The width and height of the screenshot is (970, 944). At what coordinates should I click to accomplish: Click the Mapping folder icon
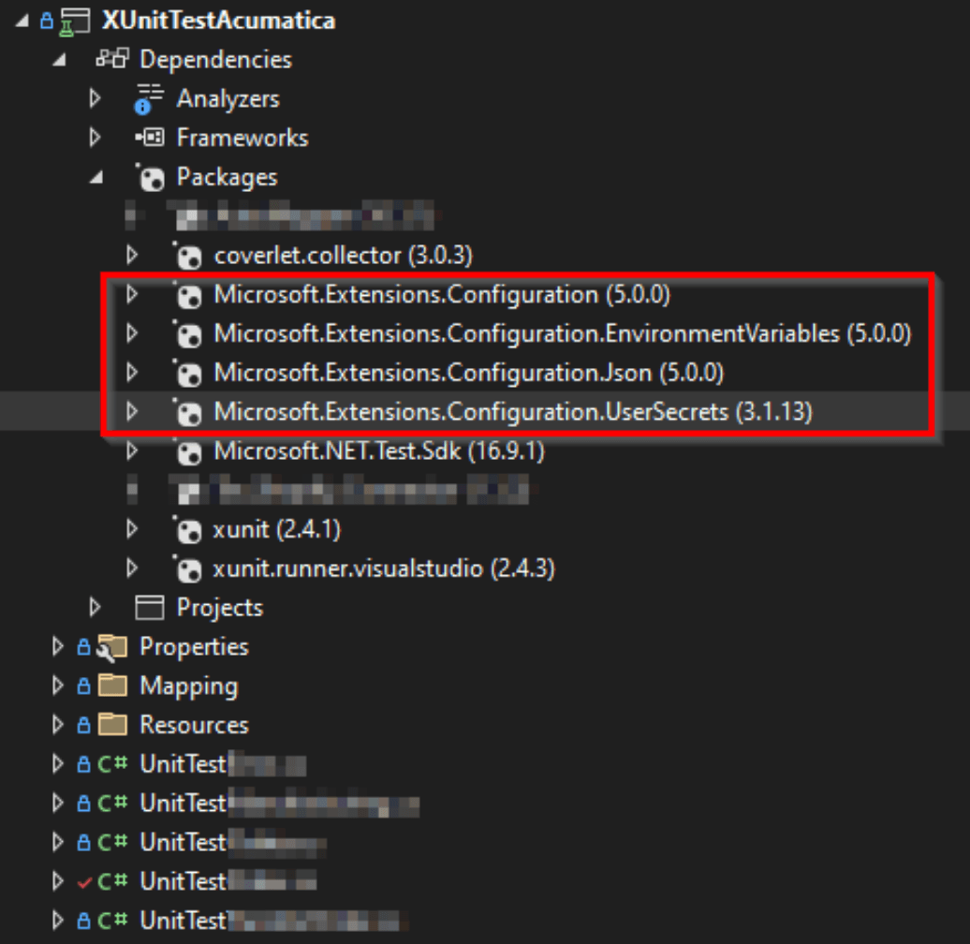(112, 686)
